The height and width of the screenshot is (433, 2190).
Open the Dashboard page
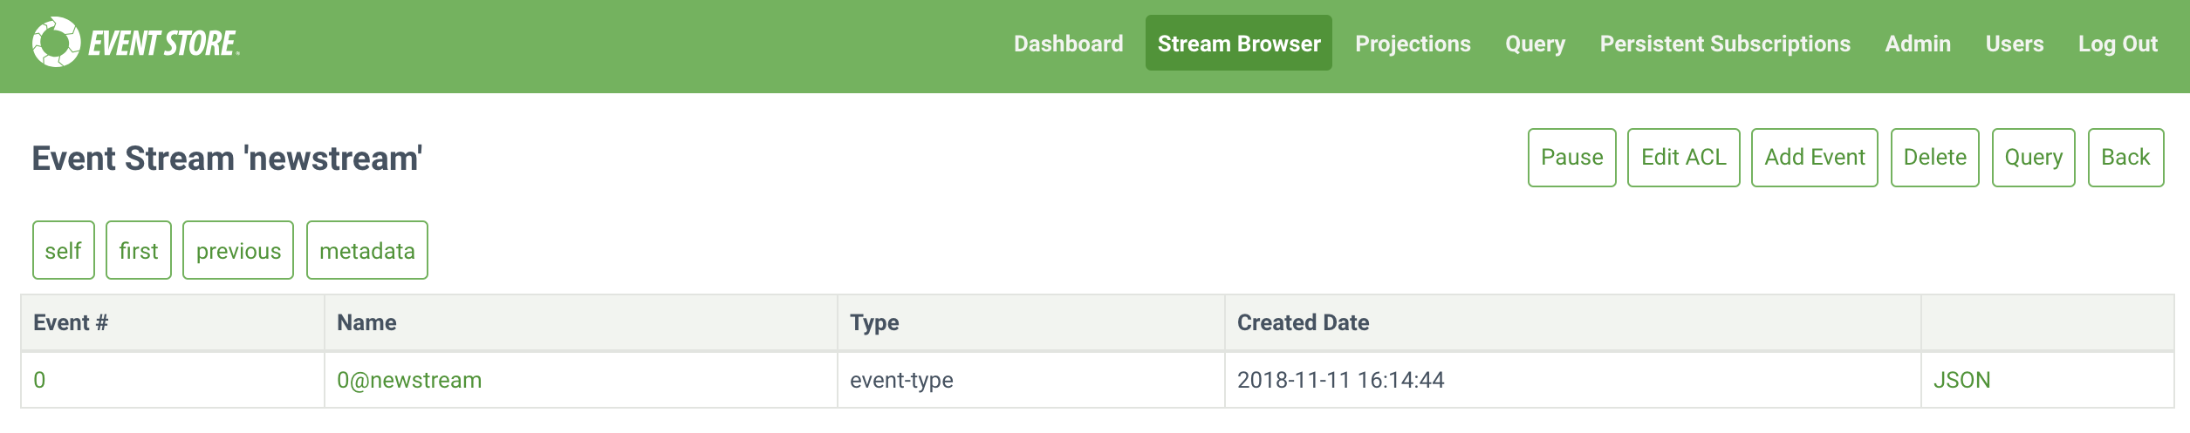(x=1068, y=44)
